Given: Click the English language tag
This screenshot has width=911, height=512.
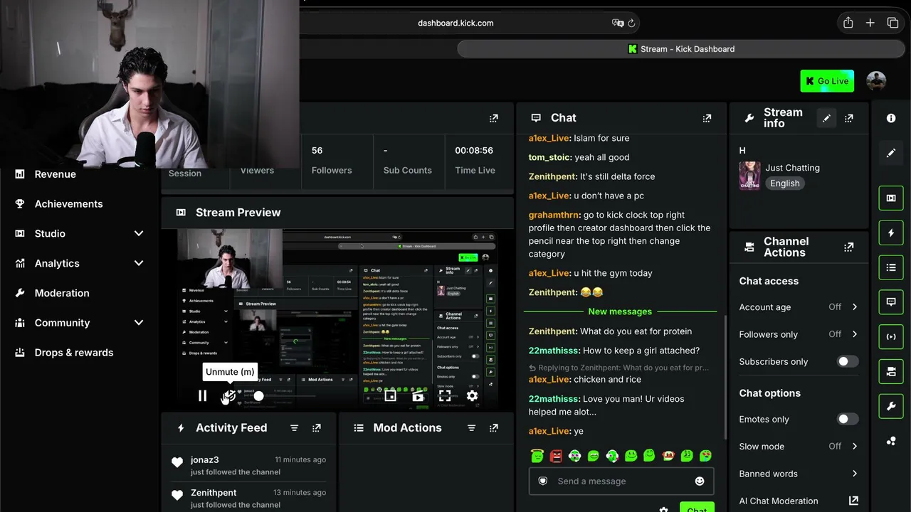Looking at the screenshot, I should click(x=785, y=183).
